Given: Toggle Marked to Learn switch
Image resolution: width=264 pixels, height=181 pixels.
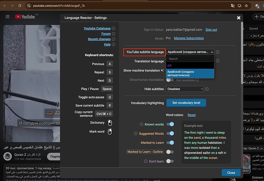Looking at the screenshot, I should (x=170, y=143).
